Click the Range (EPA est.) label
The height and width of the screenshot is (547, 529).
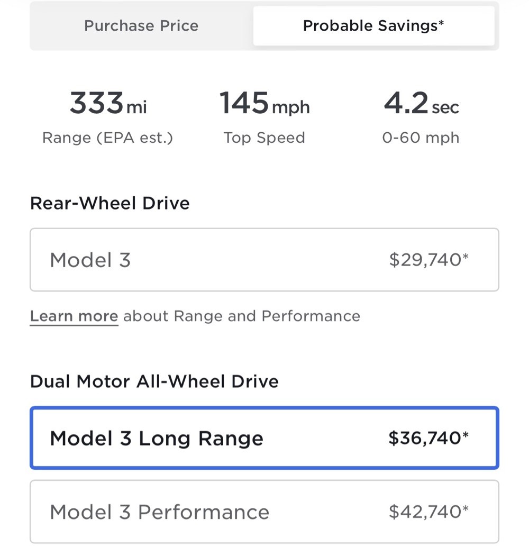tap(107, 138)
